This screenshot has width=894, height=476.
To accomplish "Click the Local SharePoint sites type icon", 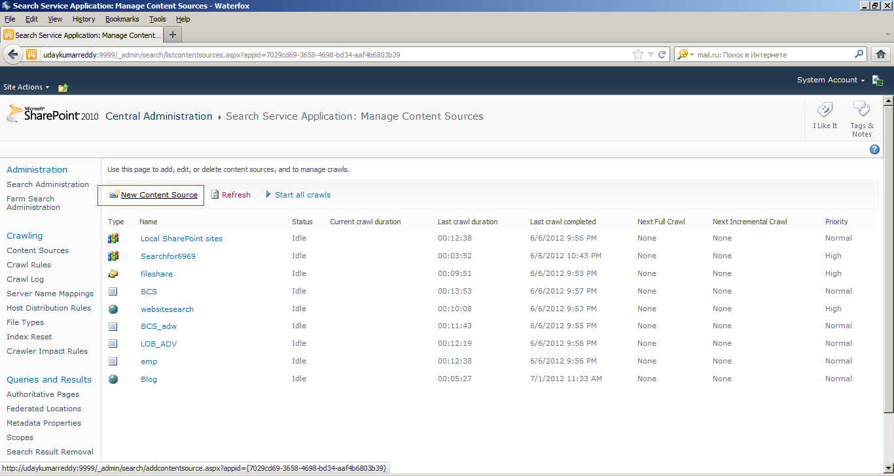I will (113, 239).
